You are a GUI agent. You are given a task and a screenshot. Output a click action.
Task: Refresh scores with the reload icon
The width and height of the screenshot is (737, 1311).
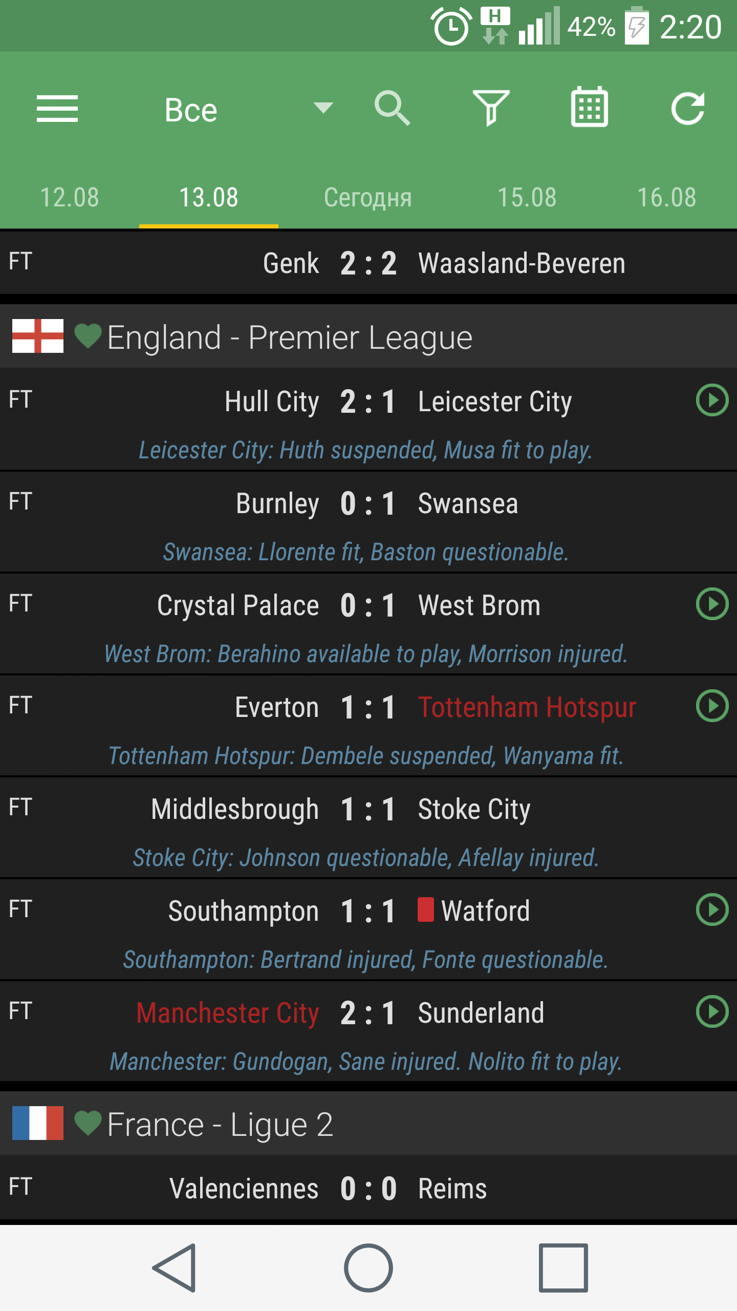(687, 108)
